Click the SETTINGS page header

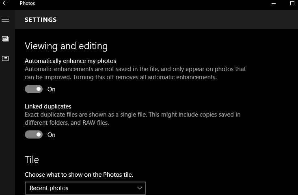(x=41, y=19)
